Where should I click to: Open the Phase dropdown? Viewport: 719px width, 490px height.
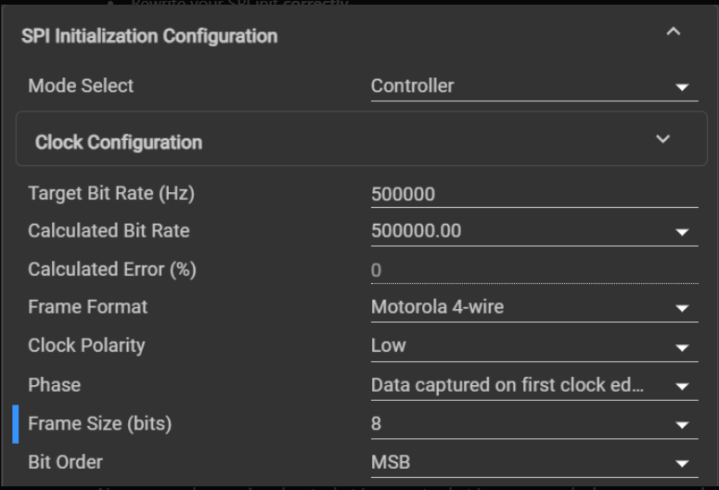682,386
